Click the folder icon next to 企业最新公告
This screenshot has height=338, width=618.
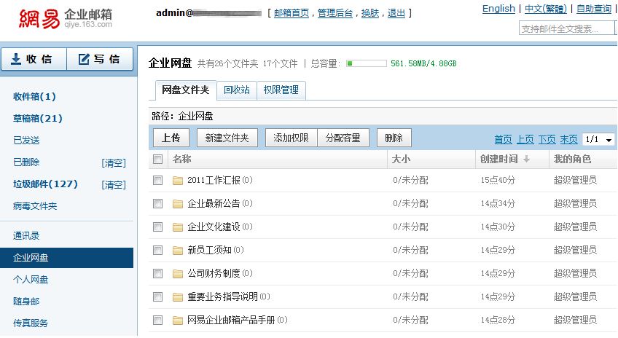[x=178, y=204]
